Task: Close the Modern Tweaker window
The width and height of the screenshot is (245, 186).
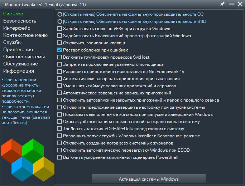Action: point(240,4)
